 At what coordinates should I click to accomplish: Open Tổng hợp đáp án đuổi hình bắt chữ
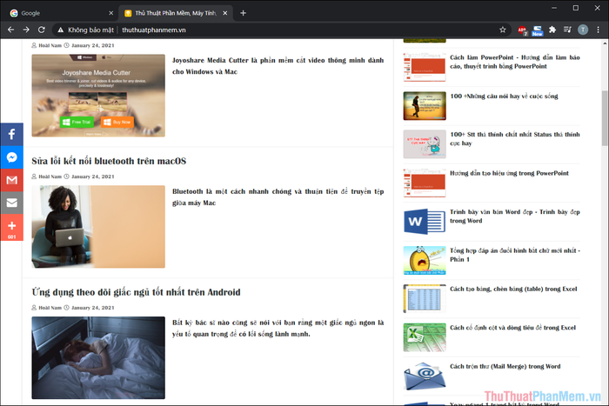point(515,255)
